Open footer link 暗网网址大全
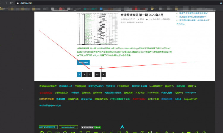This screenshot has height=133, width=223. (x=66, y=86)
